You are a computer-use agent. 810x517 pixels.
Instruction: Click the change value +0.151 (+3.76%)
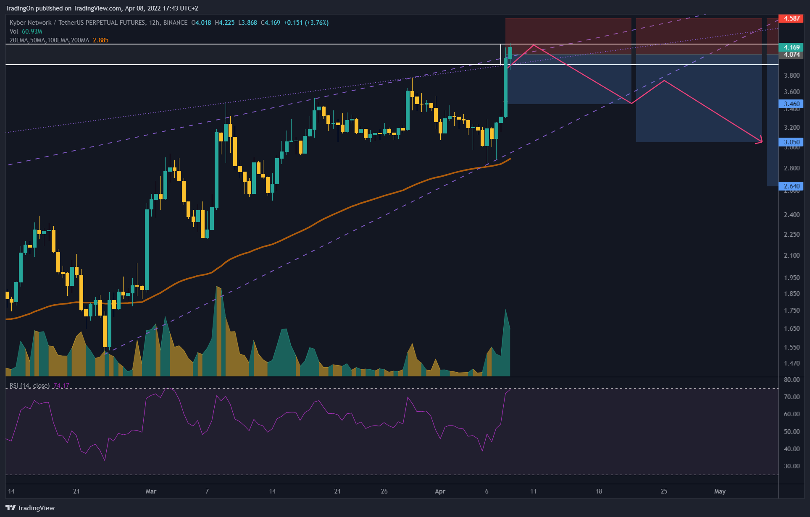[306, 23]
